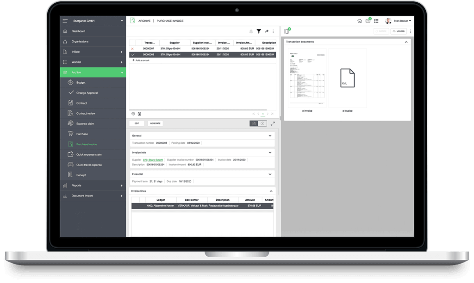Collapse the Transaction documents panel

click(x=406, y=42)
